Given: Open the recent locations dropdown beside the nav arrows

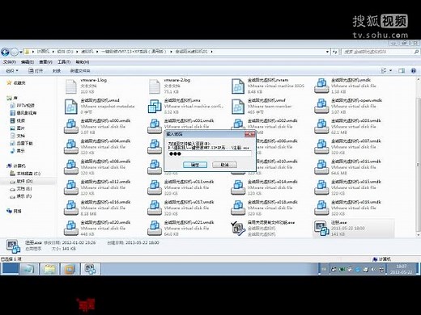Looking at the screenshot, I should coord(21,52).
